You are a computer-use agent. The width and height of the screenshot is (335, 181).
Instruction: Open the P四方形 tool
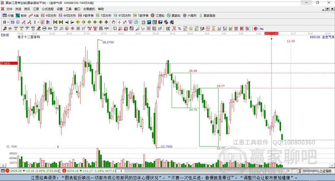tap(49, 16)
